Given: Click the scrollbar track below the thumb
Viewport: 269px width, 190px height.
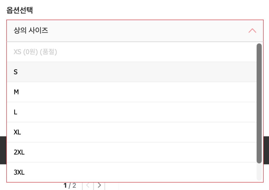Looking at the screenshot, I should pos(259,172).
